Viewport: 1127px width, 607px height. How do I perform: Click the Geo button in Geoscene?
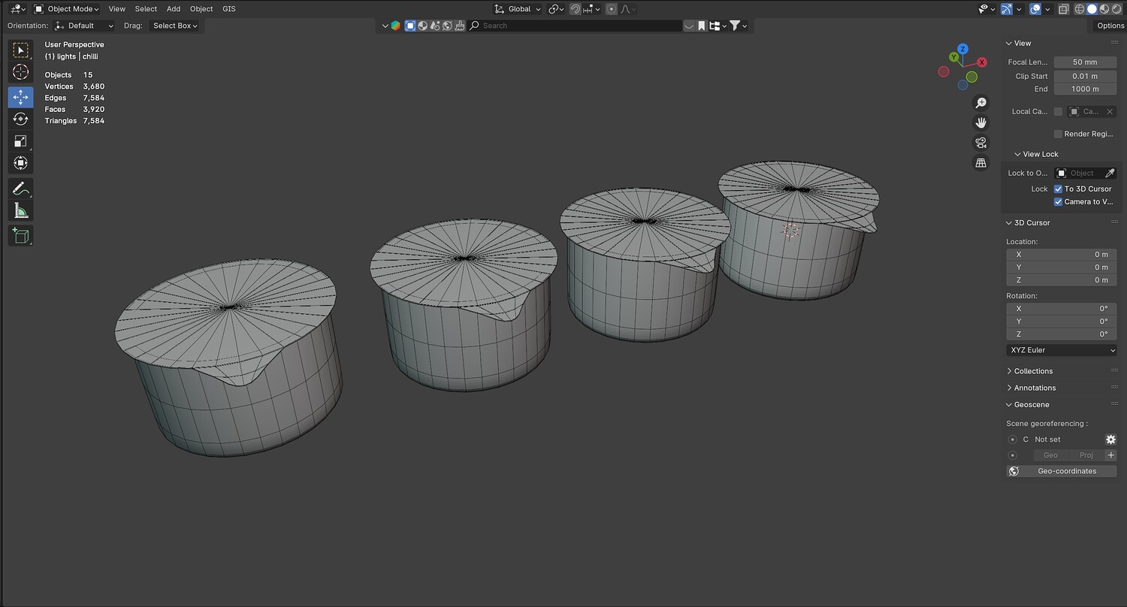(1050, 455)
